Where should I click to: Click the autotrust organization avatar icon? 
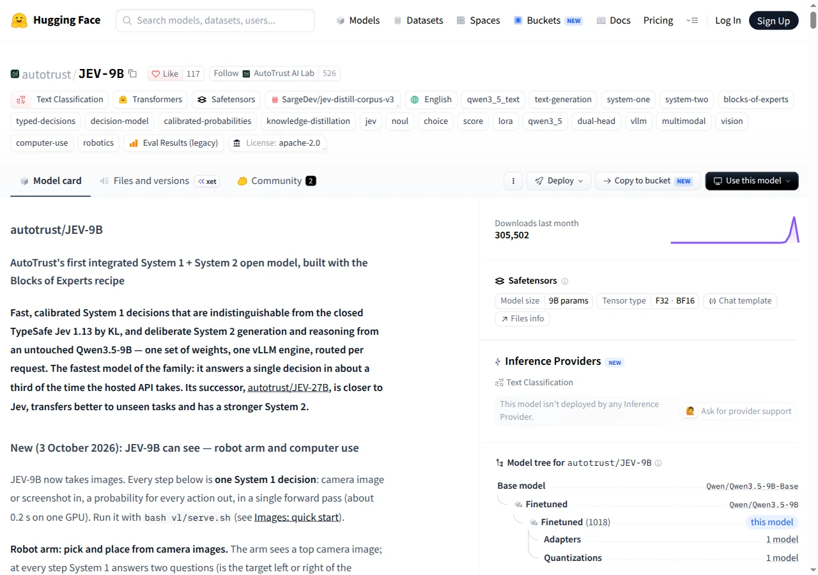pyautogui.click(x=15, y=74)
